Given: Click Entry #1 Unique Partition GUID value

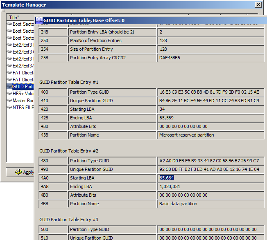Looking at the screenshot, I should [211, 101].
